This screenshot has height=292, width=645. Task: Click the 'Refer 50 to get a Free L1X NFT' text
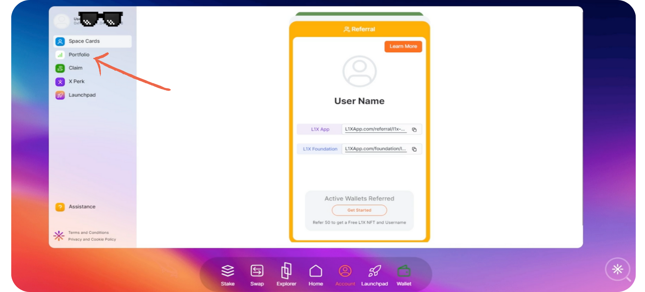(359, 222)
